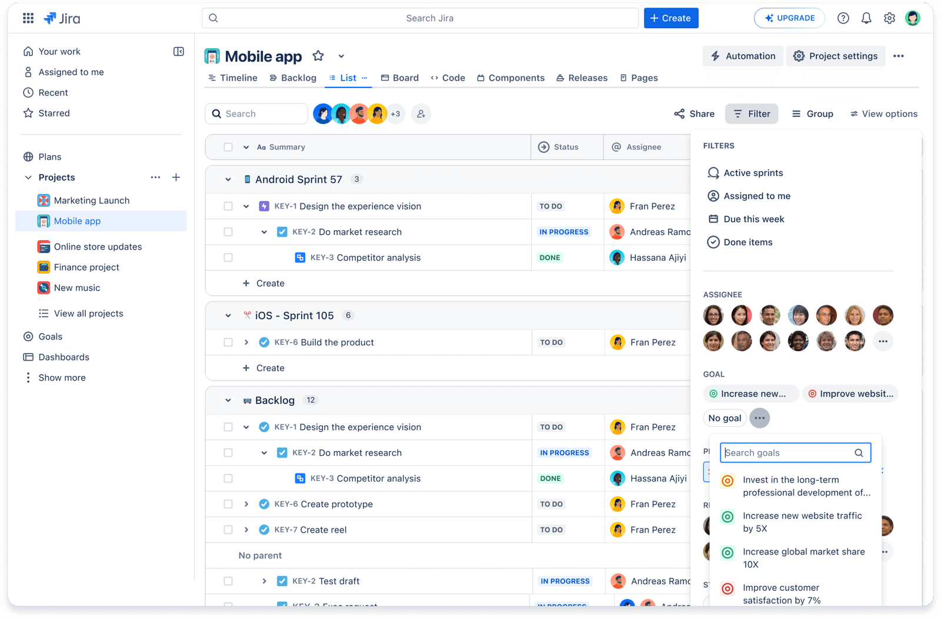The image size is (941, 619).
Task: Open the settings gear icon in header
Action: [x=889, y=18]
